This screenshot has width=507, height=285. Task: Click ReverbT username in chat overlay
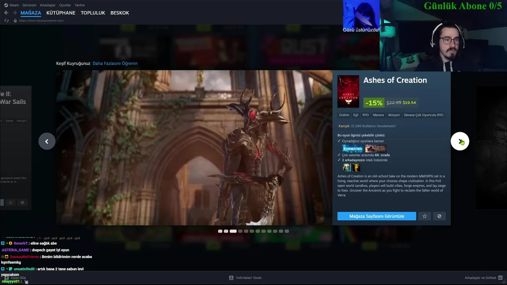(21, 243)
